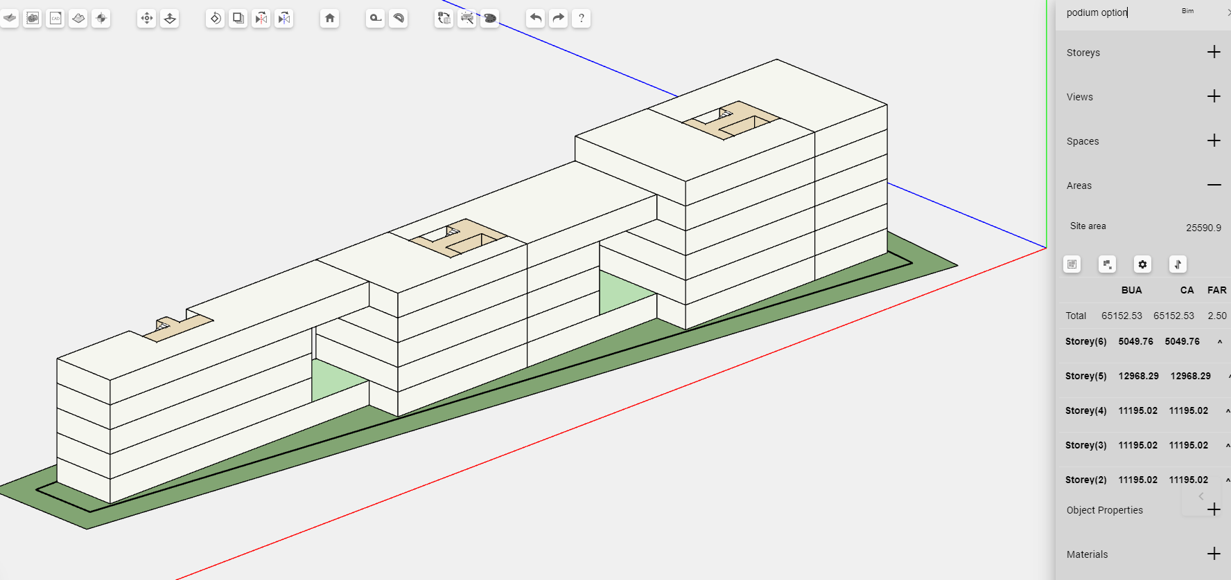Collapse the Areas section
The image size is (1231, 580).
[1214, 185]
